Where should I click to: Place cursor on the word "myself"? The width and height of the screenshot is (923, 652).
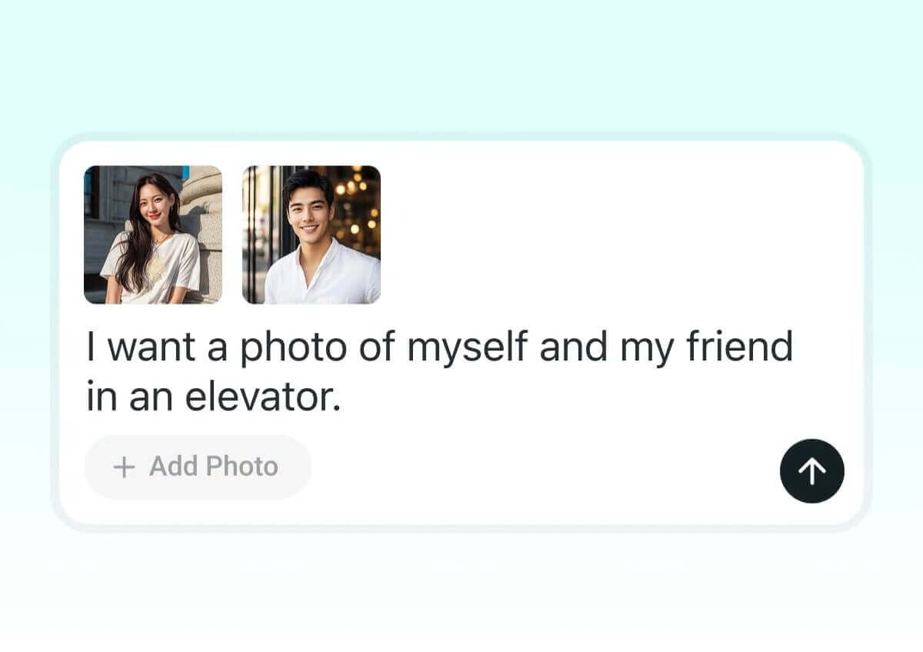(467, 348)
